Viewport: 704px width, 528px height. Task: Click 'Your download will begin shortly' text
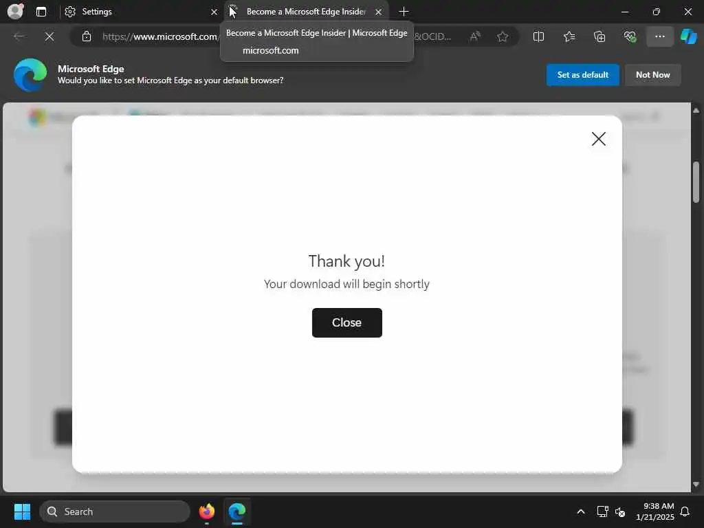coord(346,284)
